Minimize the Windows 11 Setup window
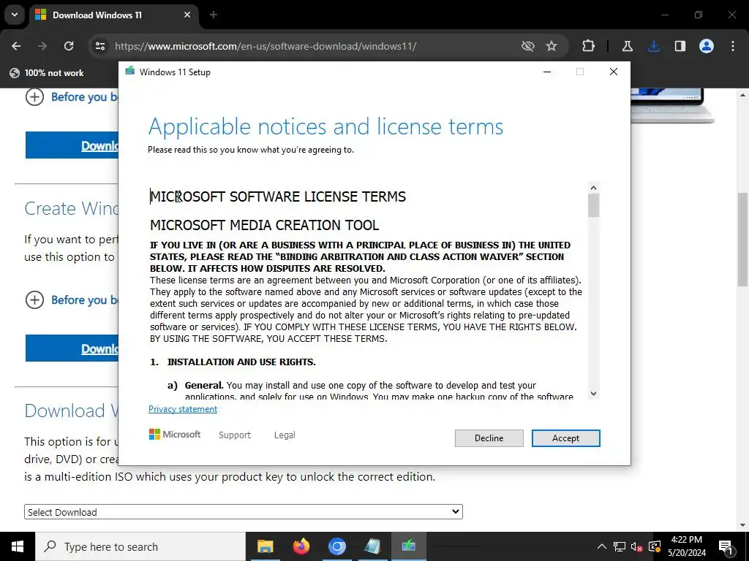 (x=547, y=72)
